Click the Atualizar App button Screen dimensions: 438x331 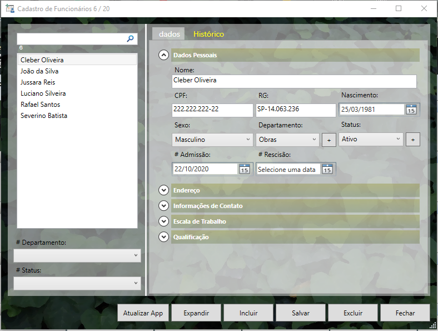(143, 313)
